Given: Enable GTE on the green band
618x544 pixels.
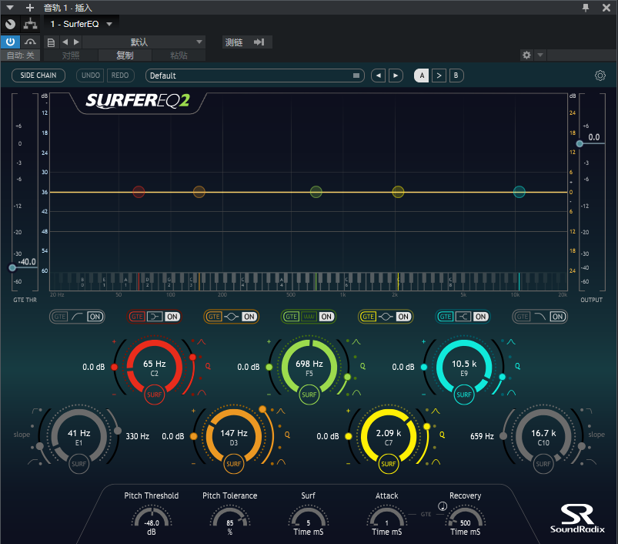Looking at the screenshot, I should (x=291, y=317).
